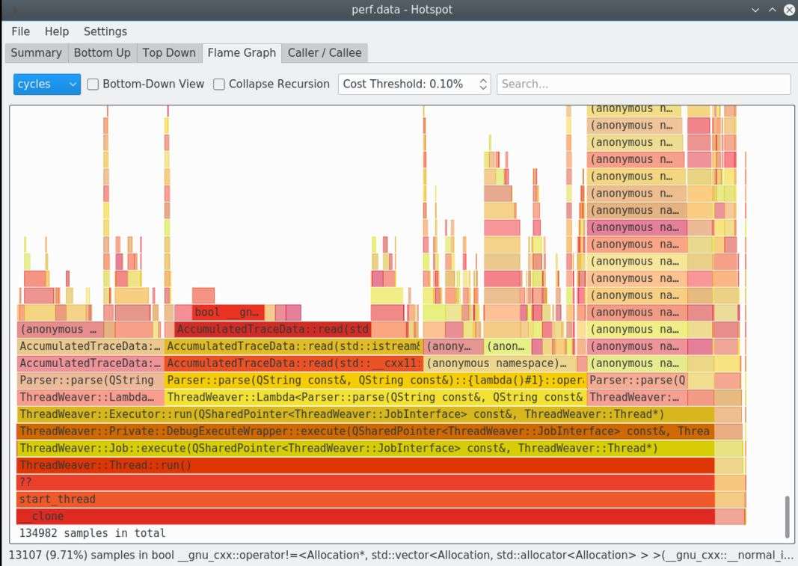Switch to the Top Down tab
Image resolution: width=798 pixels, height=566 pixels.
169,52
